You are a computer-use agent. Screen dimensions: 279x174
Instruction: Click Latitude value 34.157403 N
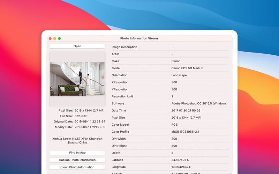(180, 160)
